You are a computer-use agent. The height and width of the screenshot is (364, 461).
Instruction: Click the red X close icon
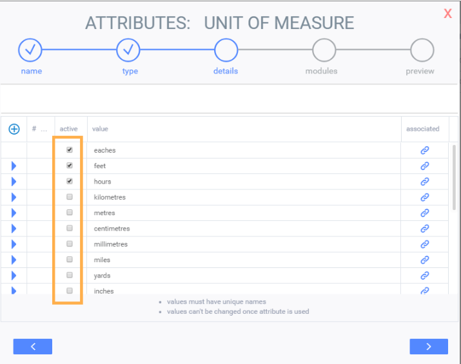tap(447, 14)
